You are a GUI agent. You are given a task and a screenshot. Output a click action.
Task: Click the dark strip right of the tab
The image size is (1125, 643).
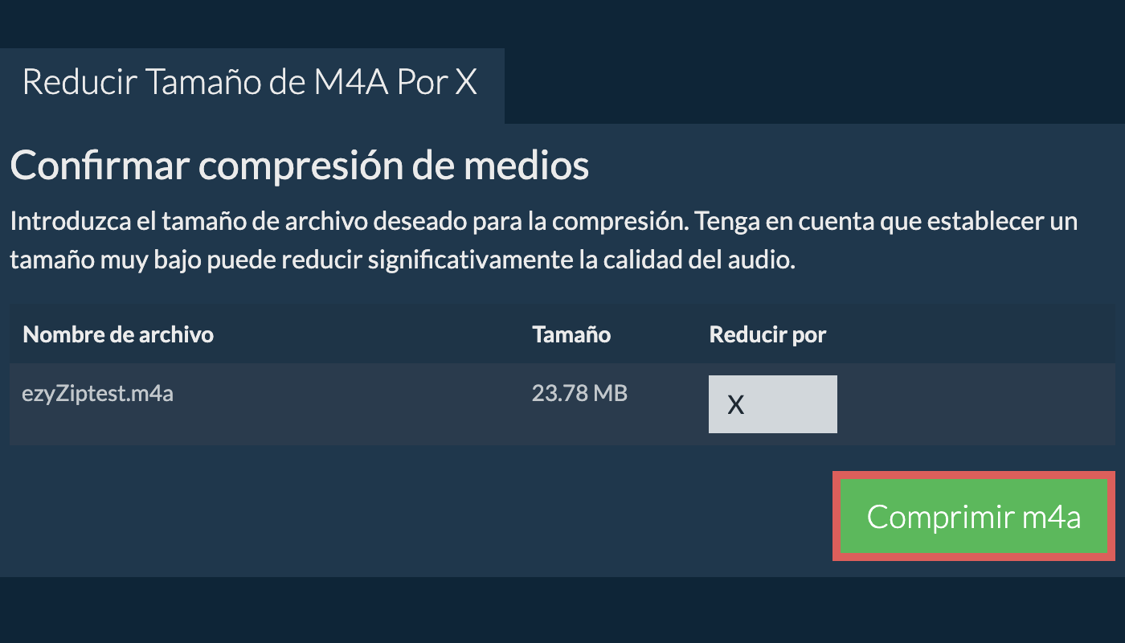click(x=815, y=85)
